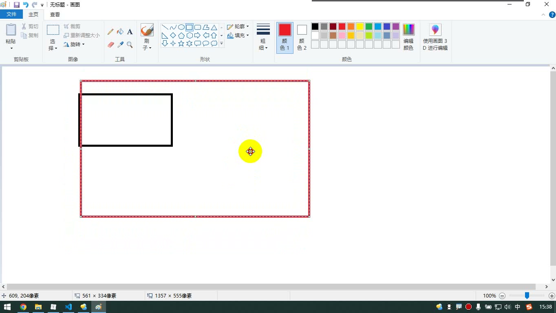Open the Edit colors dialog
Viewport: 556px width, 313px height.
point(408,37)
